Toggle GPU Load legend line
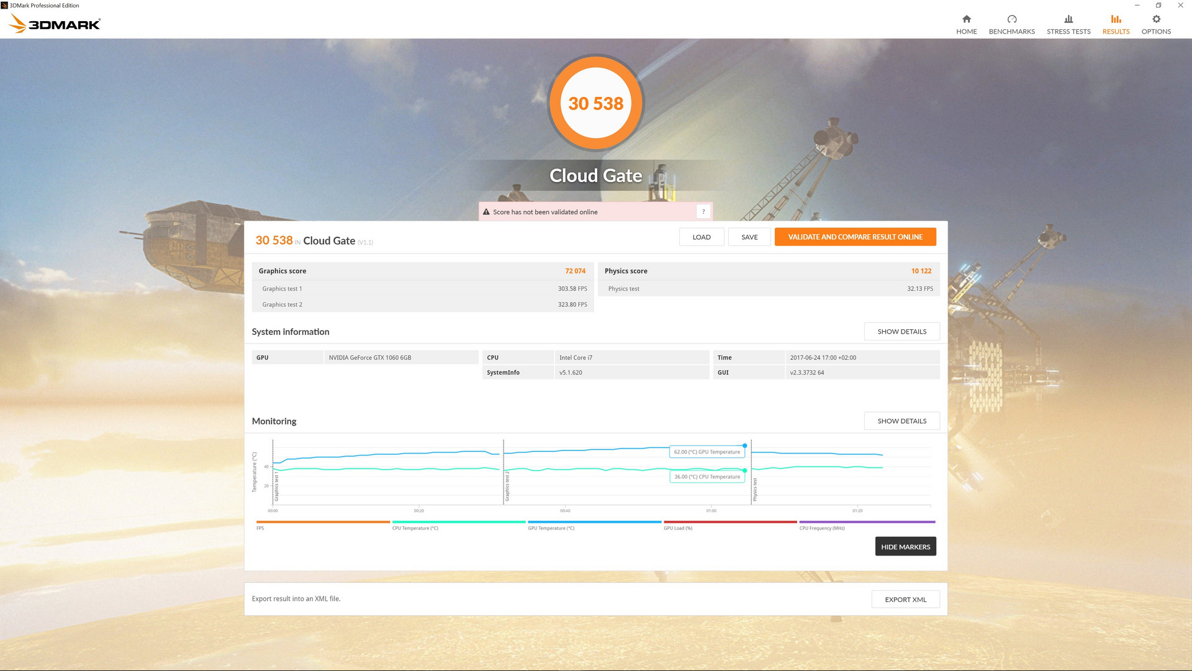1192x671 pixels. pyautogui.click(x=730, y=522)
